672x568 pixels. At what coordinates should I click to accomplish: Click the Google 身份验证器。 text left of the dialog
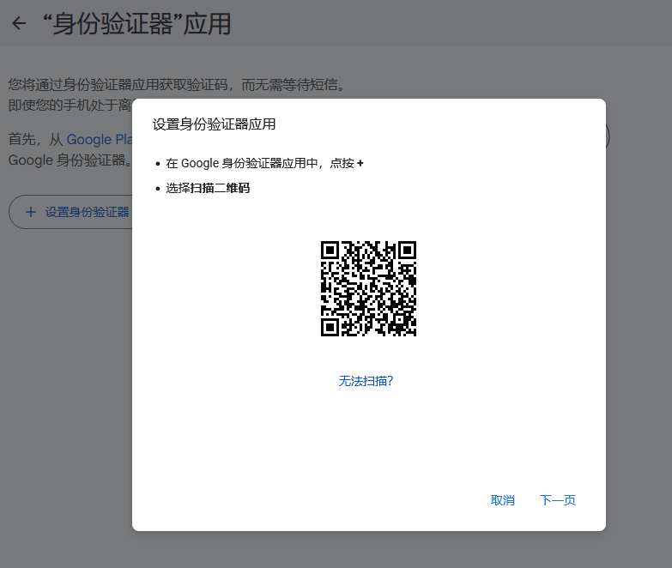point(69,160)
